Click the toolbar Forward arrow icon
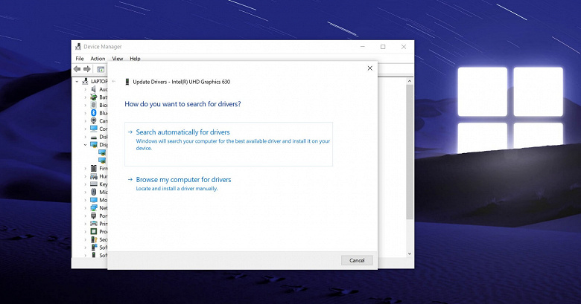The width and height of the screenshot is (581, 304). pos(87,69)
